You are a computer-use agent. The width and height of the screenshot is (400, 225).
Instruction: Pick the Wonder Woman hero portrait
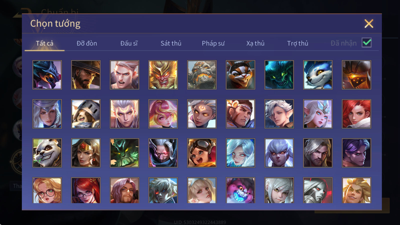(x=86, y=153)
